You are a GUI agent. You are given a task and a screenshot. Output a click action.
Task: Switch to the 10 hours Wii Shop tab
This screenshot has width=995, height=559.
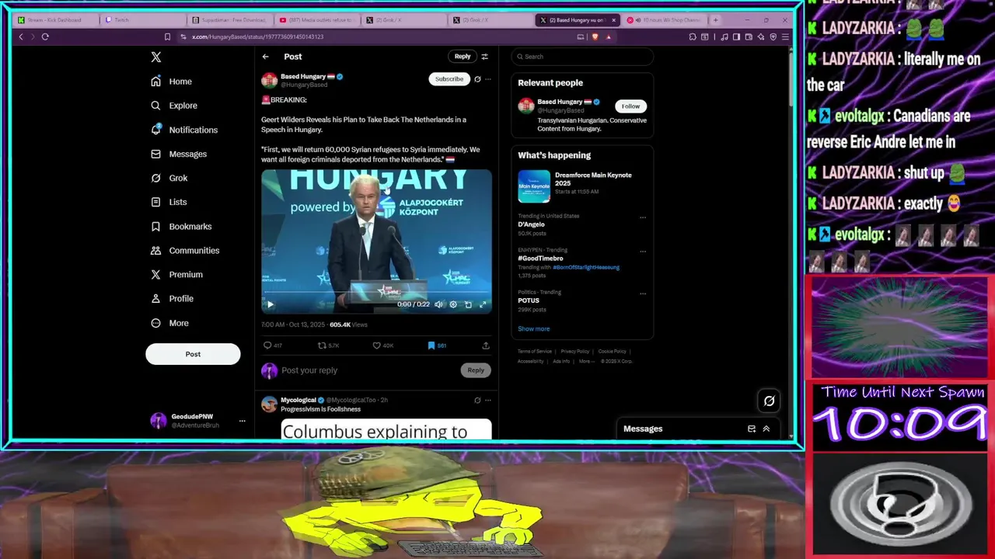(665, 19)
